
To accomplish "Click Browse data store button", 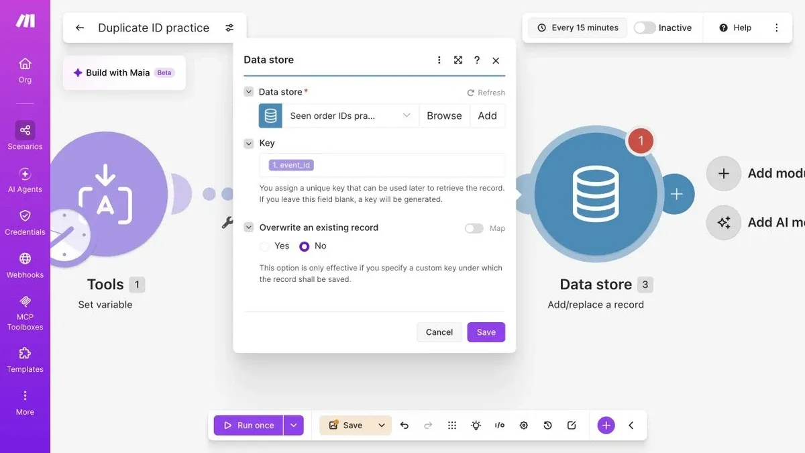I will coord(444,115).
